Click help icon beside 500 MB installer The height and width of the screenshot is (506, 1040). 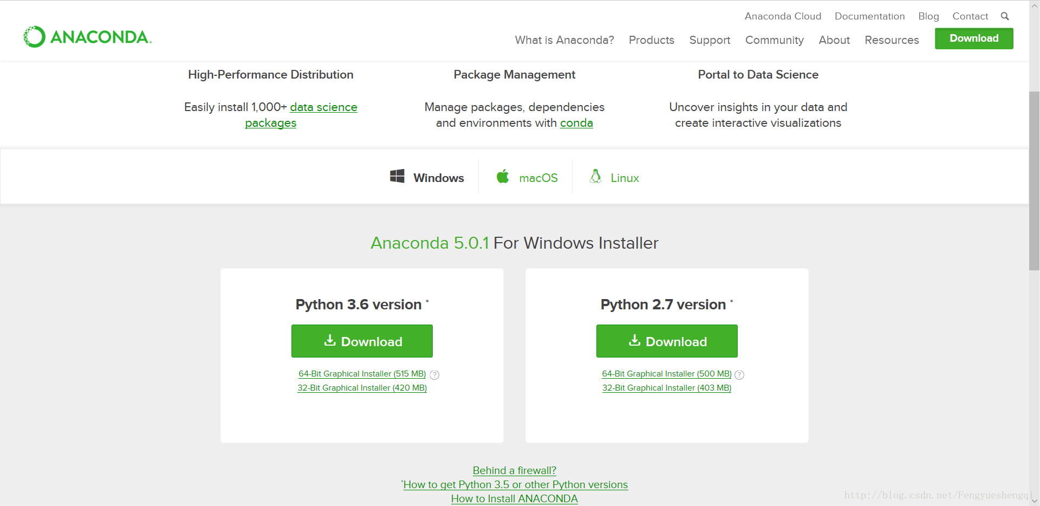(739, 375)
